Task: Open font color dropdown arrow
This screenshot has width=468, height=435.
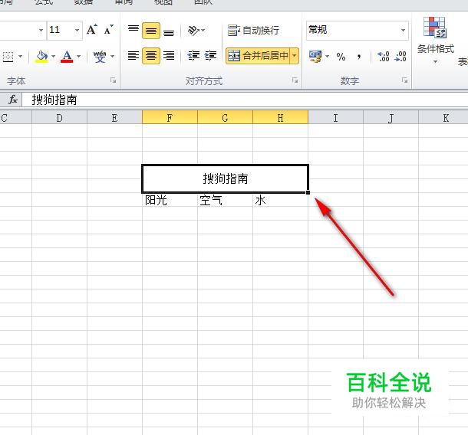Action: pyautogui.click(x=79, y=57)
